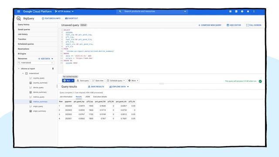
Task: Open Reservations in sidebar
Action: [23, 49]
